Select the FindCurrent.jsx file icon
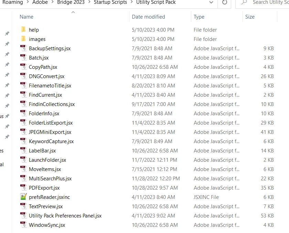 (x=23, y=95)
